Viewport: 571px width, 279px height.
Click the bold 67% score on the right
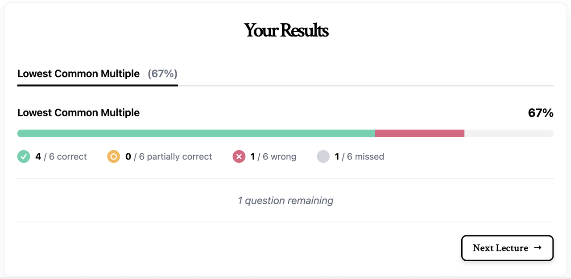[x=541, y=113]
